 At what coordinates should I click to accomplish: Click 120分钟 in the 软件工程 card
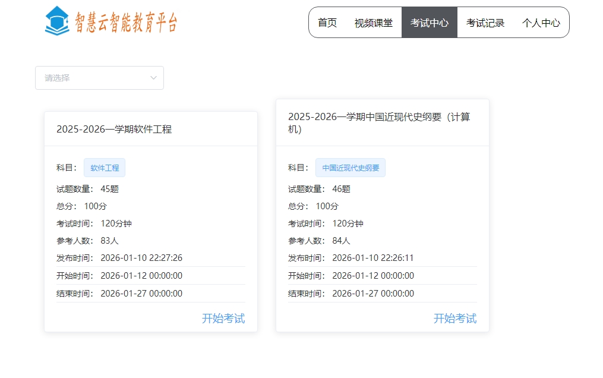coord(116,223)
